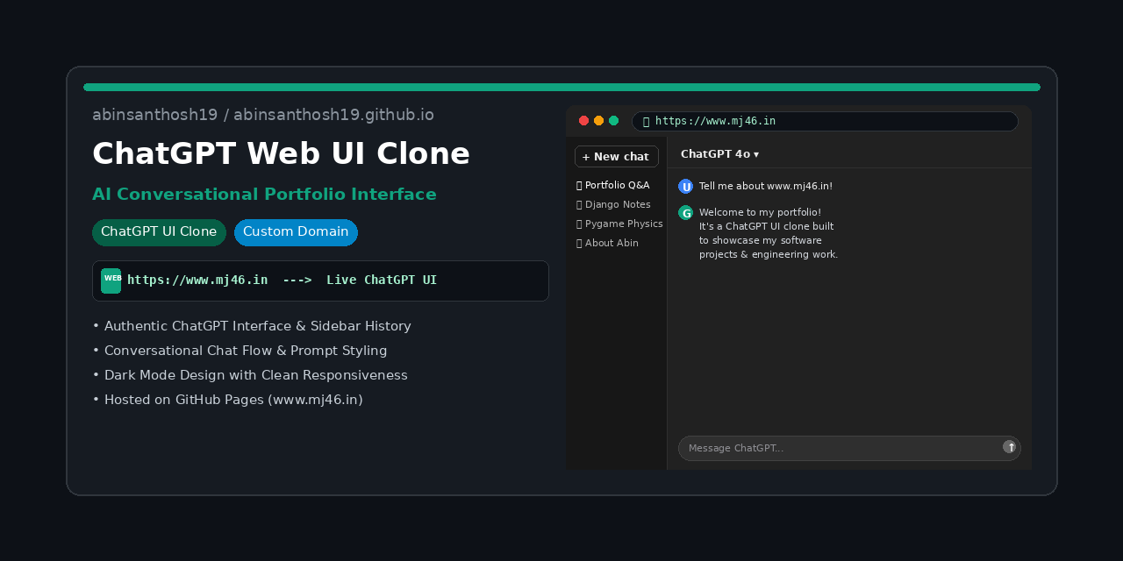Click the ChatGPT UI Clone tag
Viewport: 1123px width, 561px height.
click(x=159, y=232)
